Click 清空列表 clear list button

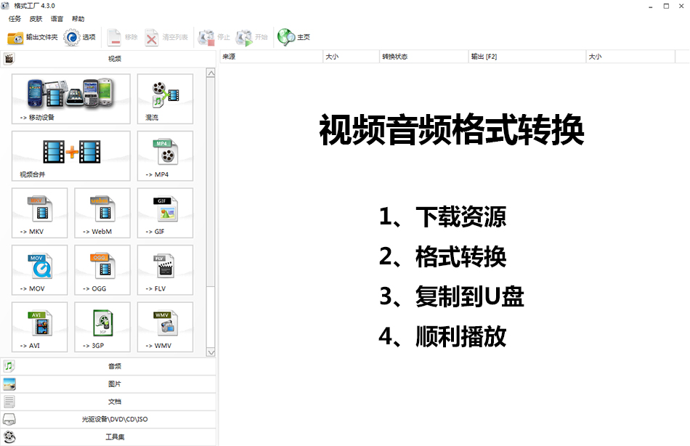[166, 38]
